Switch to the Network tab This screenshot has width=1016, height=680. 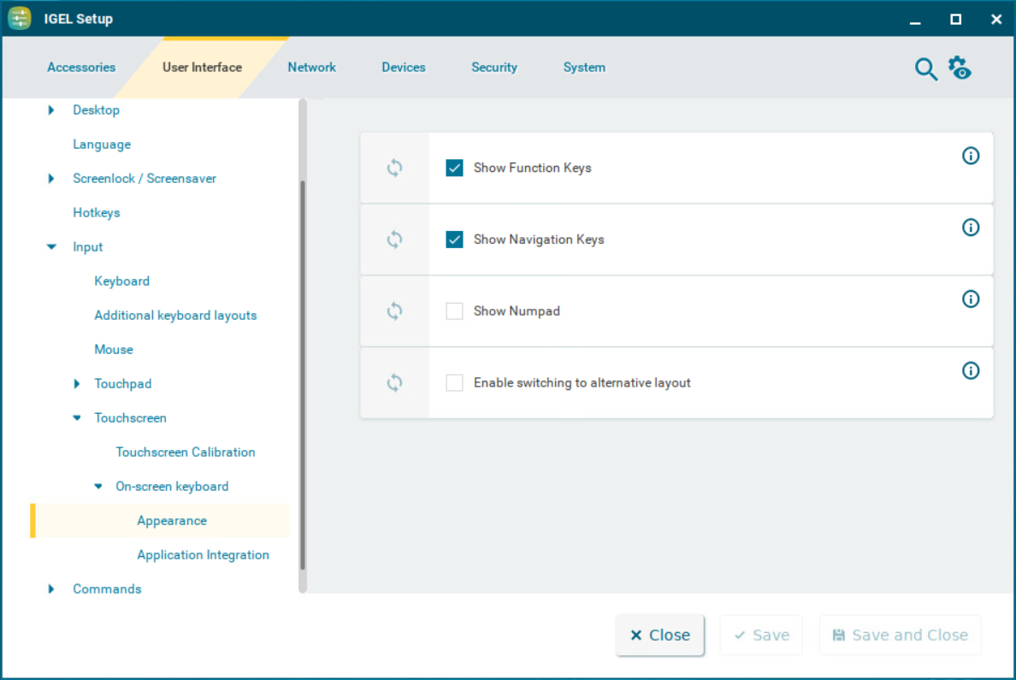tap(311, 68)
